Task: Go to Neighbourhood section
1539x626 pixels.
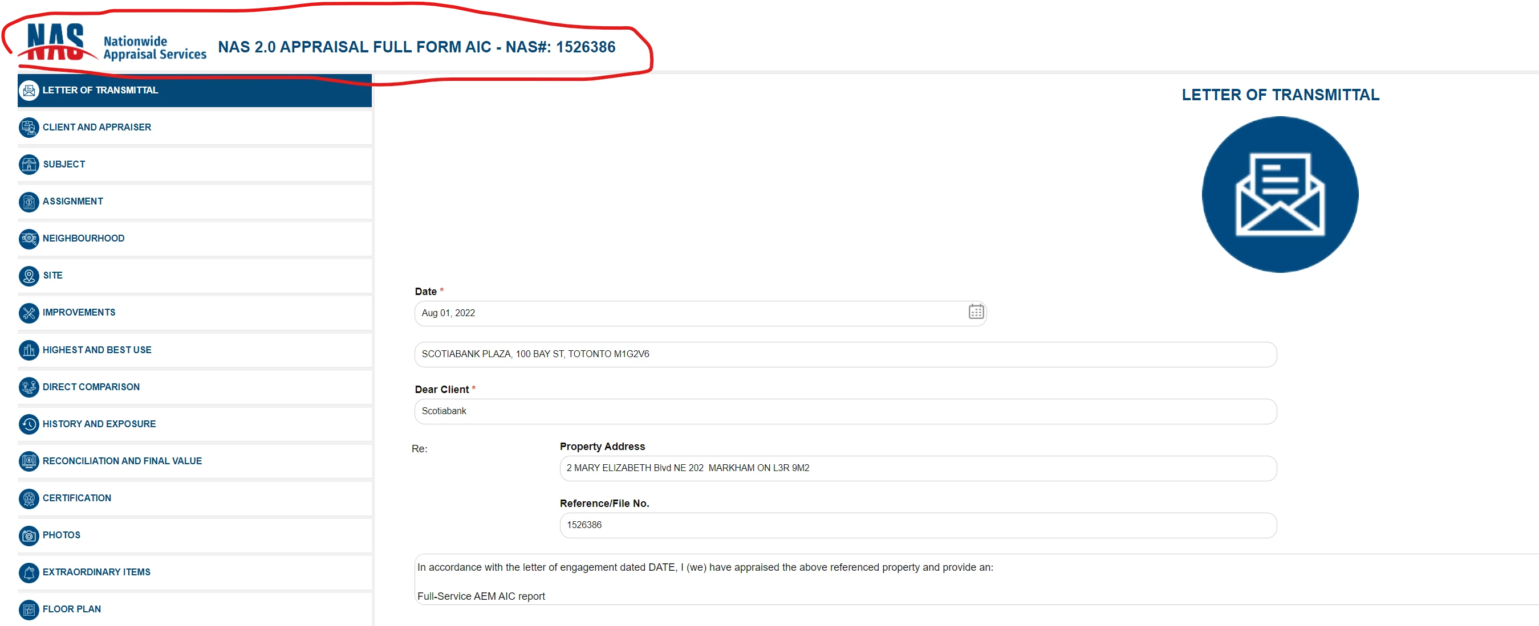Action: pos(84,239)
